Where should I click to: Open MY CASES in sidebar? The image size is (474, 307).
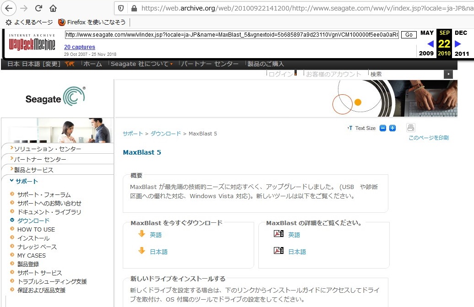(32, 255)
